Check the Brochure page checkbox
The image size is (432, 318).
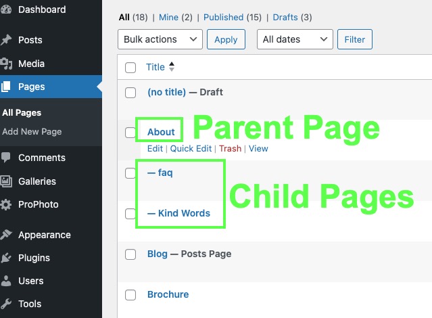(x=130, y=295)
